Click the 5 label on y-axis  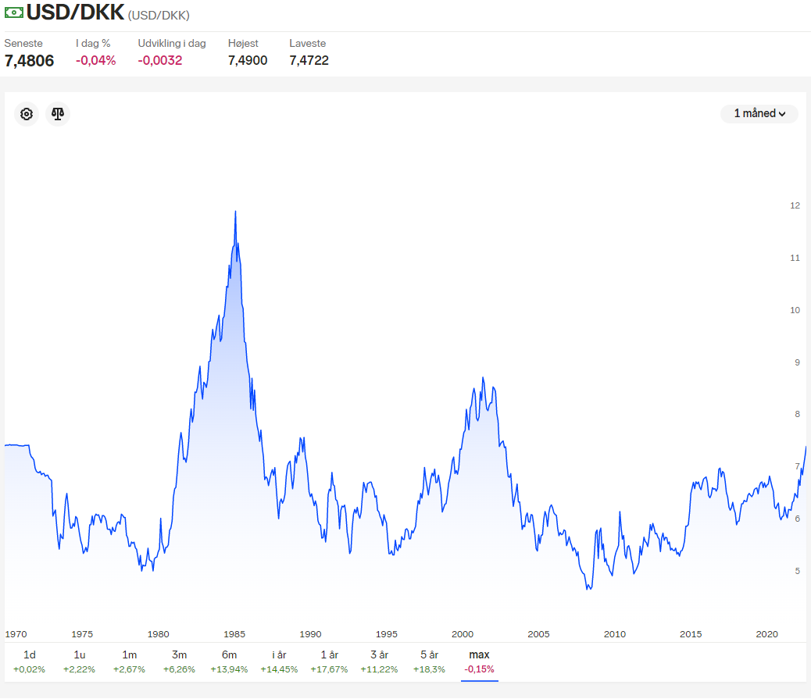click(797, 571)
